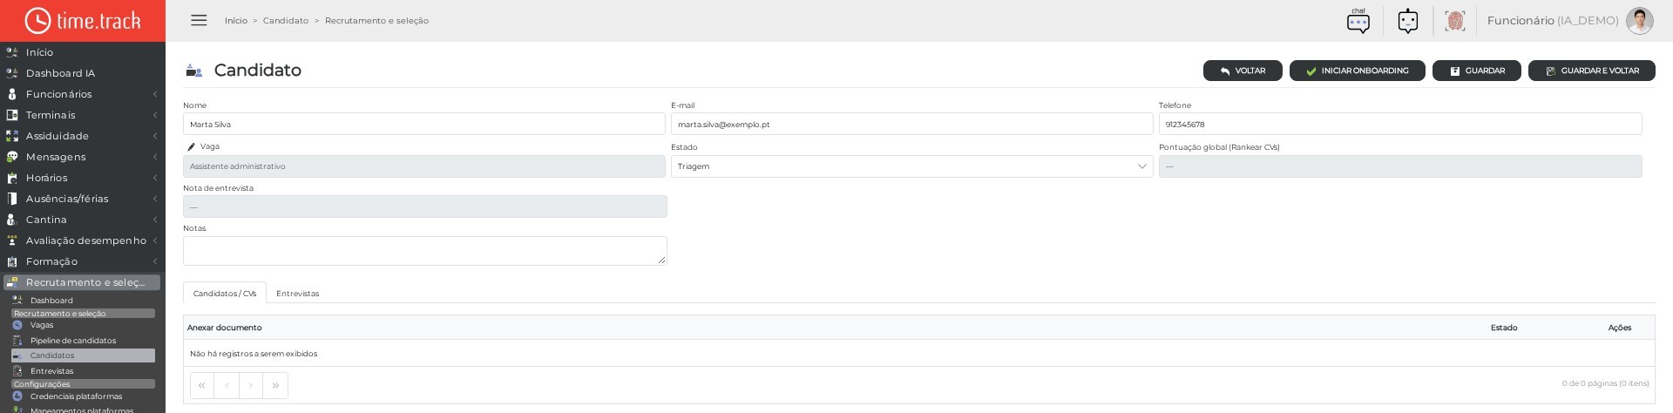Expand the Assiduidade menu chevron
1673x413 pixels.
click(x=155, y=136)
